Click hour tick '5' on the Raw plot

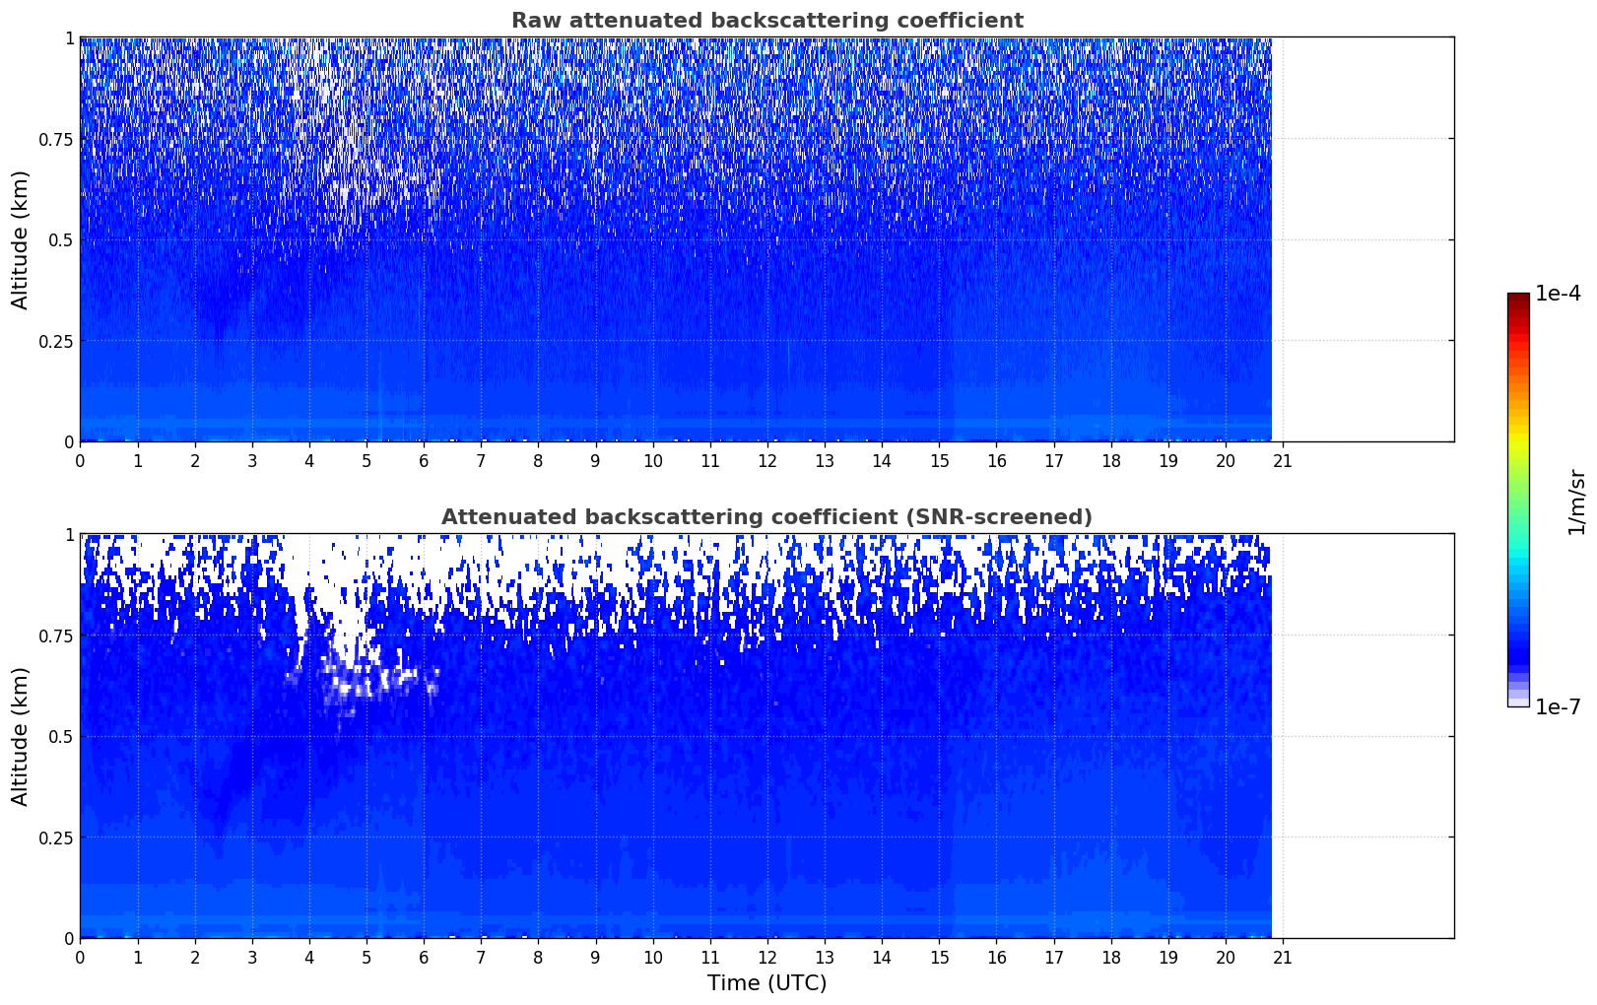(x=366, y=460)
